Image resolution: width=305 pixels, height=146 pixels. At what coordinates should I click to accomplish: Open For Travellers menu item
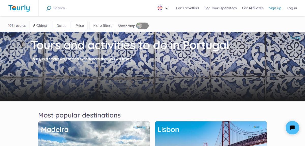pos(188,8)
